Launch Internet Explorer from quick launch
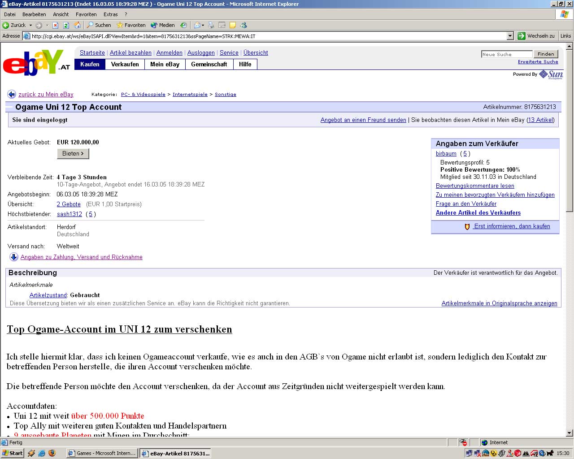 point(42,453)
